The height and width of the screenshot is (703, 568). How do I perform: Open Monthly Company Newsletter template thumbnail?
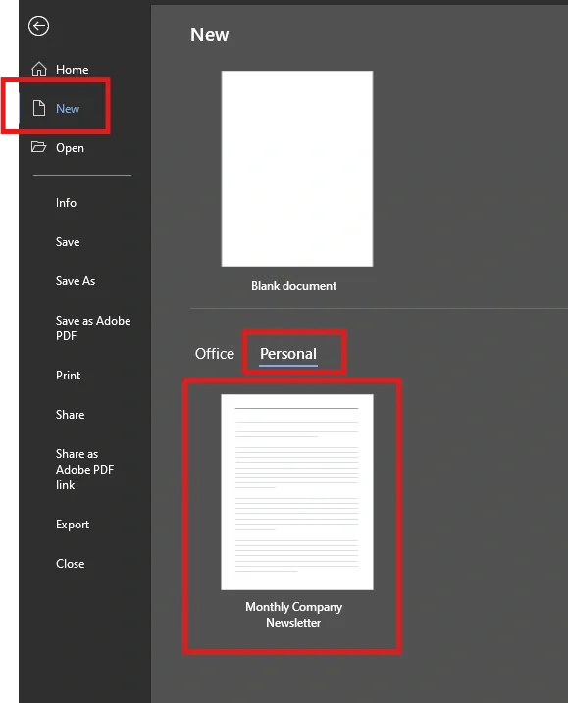click(297, 492)
